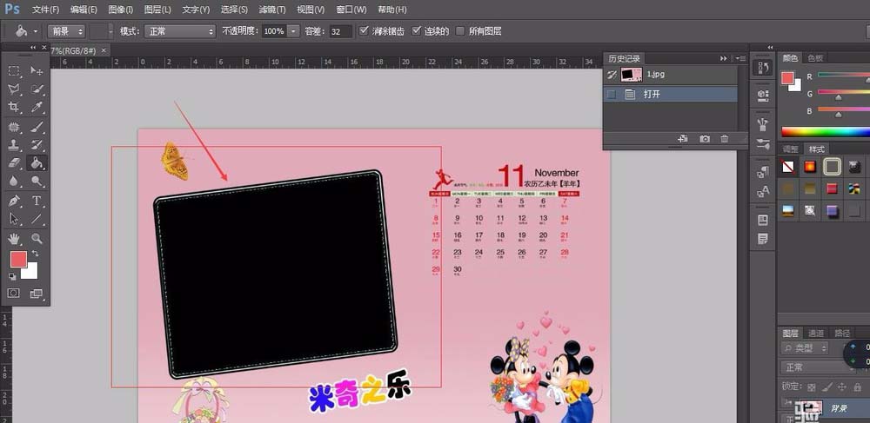870x423 pixels.
Task: Select the Brush tool
Action: (37, 127)
